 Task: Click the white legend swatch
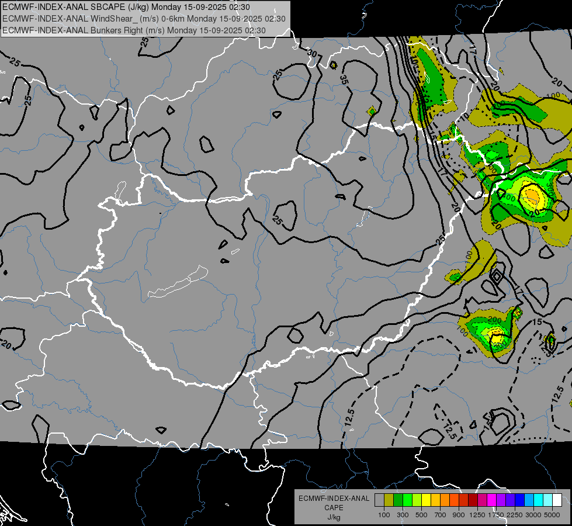pos(557,500)
